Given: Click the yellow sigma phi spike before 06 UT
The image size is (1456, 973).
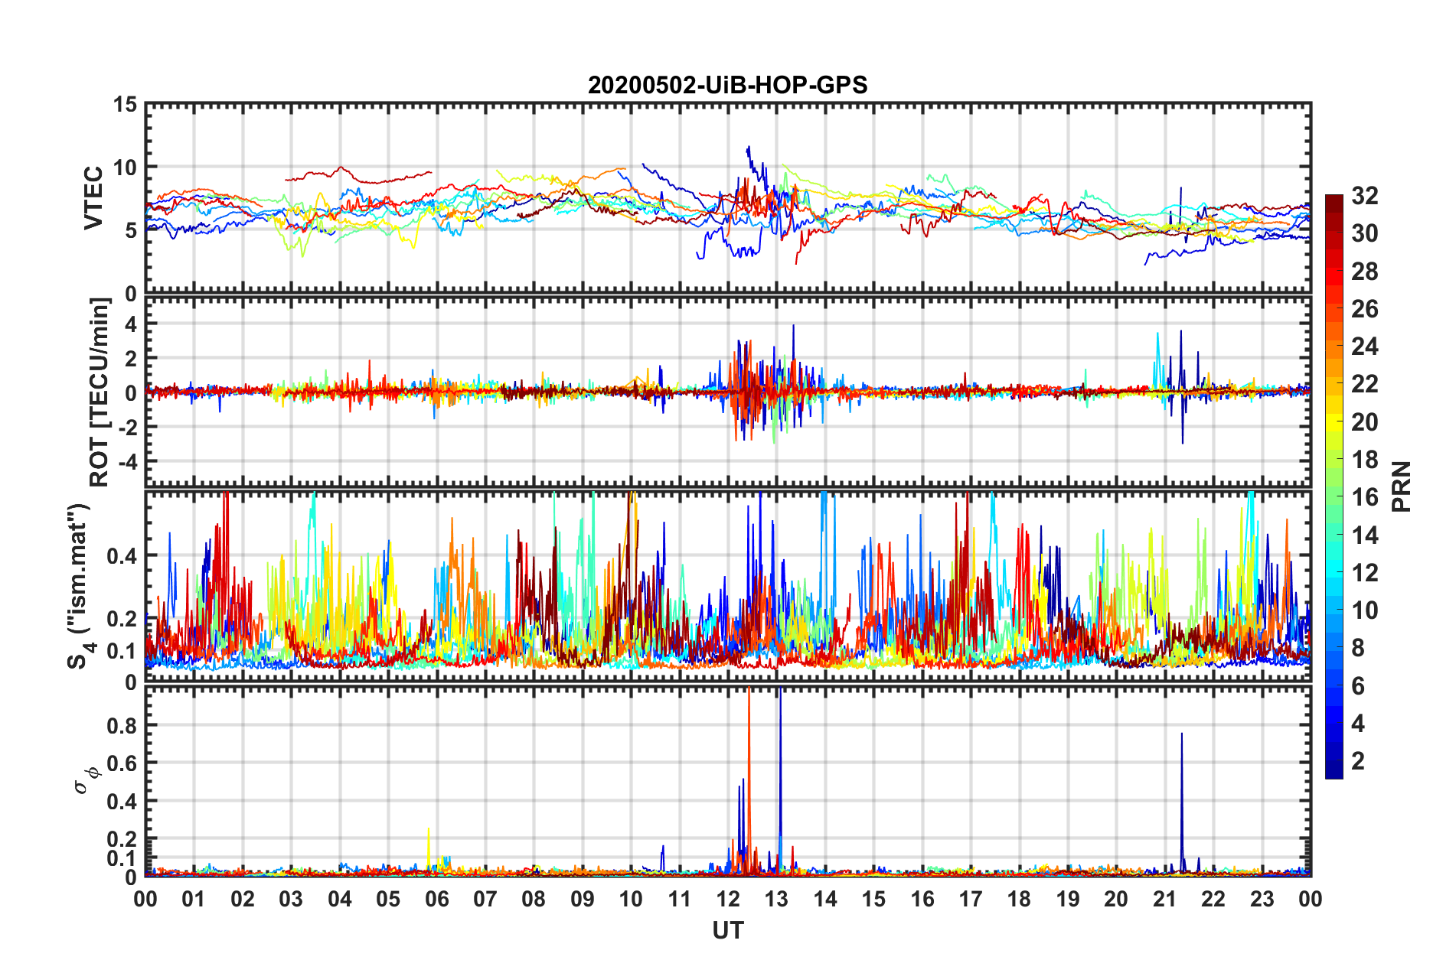Looking at the screenshot, I should [x=429, y=841].
